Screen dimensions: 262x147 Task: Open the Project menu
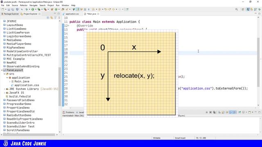coord(51,5)
